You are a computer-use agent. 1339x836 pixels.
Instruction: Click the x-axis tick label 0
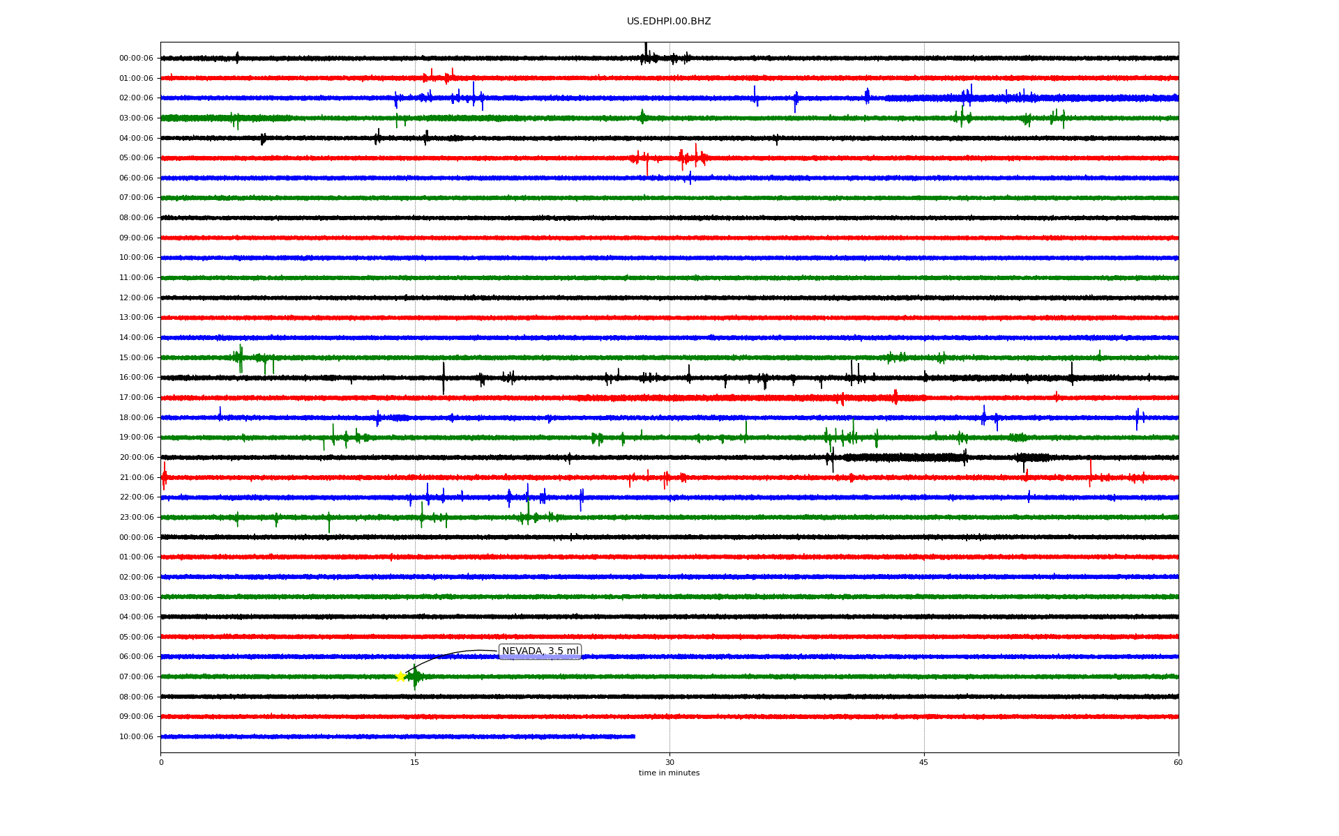(x=161, y=762)
